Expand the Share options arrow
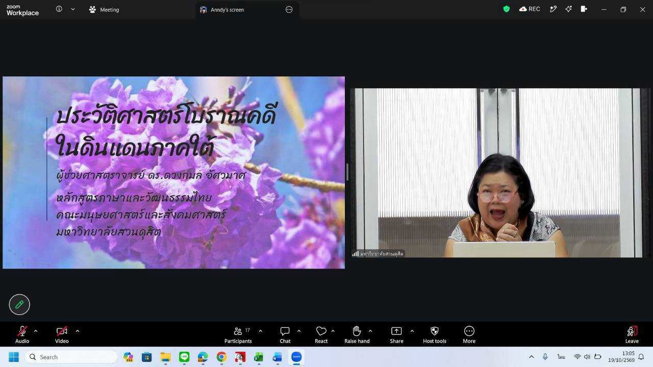653x367 pixels. [x=412, y=331]
